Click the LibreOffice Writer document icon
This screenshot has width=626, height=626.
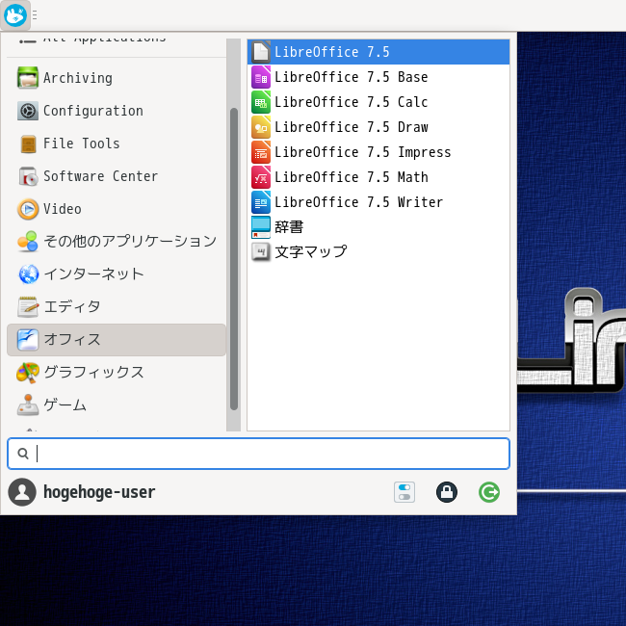(261, 202)
